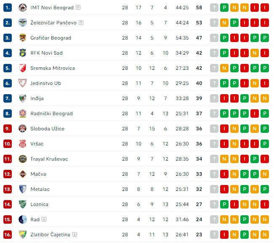Select the Sloboda Užice team name
274x243 pixels.
click(47, 129)
